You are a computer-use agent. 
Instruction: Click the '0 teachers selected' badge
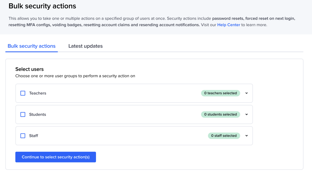(220, 93)
